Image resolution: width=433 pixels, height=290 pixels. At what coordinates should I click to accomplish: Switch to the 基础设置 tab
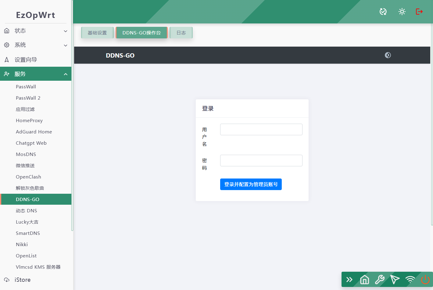pos(97,33)
